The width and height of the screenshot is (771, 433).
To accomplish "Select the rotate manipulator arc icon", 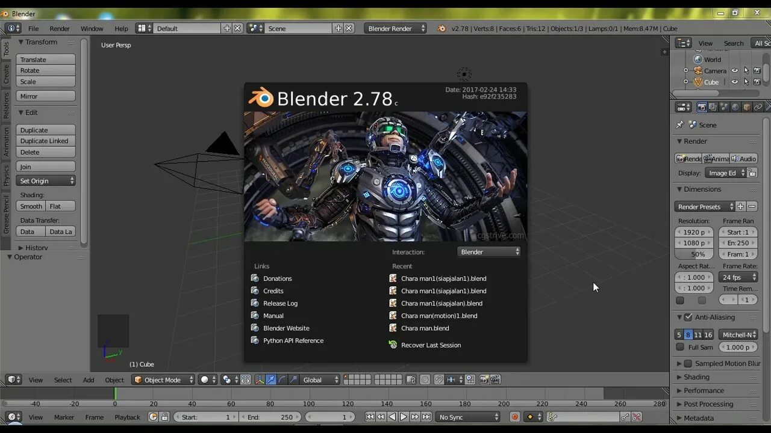I will point(282,379).
